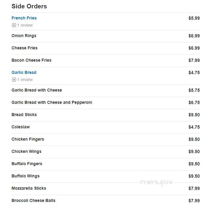Select the Cheese Fries item

click(x=24, y=48)
